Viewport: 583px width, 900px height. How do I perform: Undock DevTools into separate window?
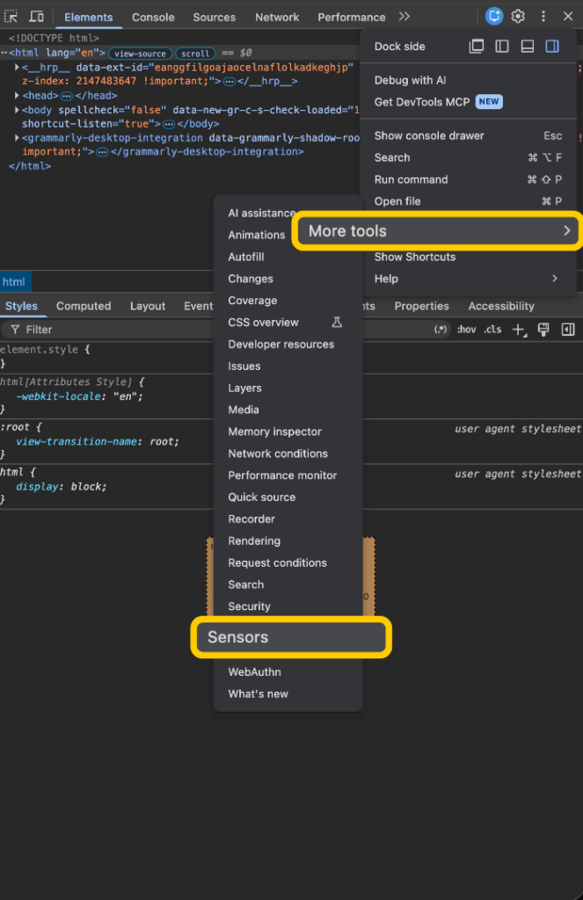(477, 46)
